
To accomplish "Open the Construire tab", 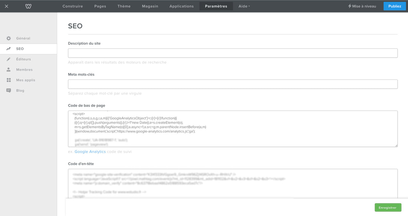I will (x=73, y=6).
